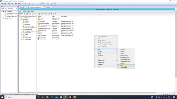Switch to the Home tab
The width and height of the screenshot is (177, 99).
click(x=22, y=7)
